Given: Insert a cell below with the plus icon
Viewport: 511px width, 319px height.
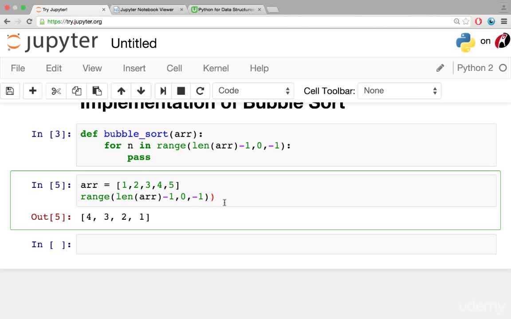Looking at the screenshot, I should [32, 91].
